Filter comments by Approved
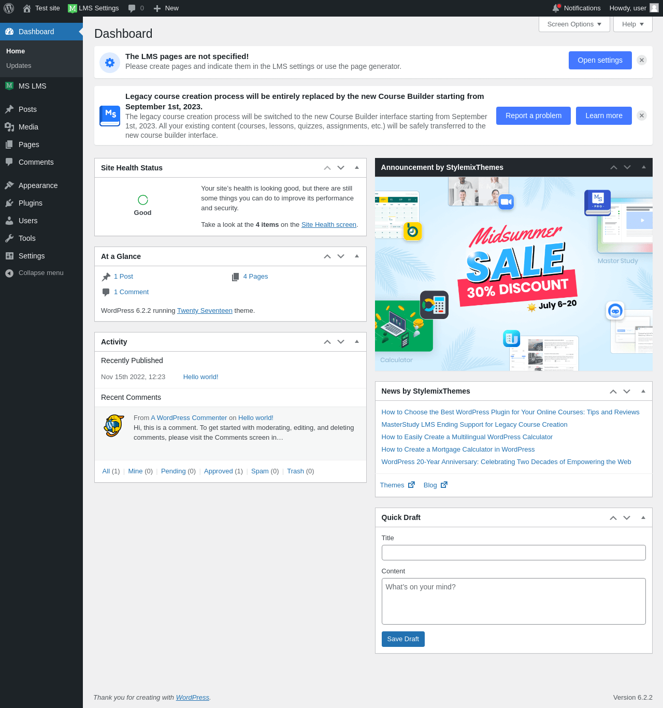The width and height of the screenshot is (663, 708). (x=219, y=471)
